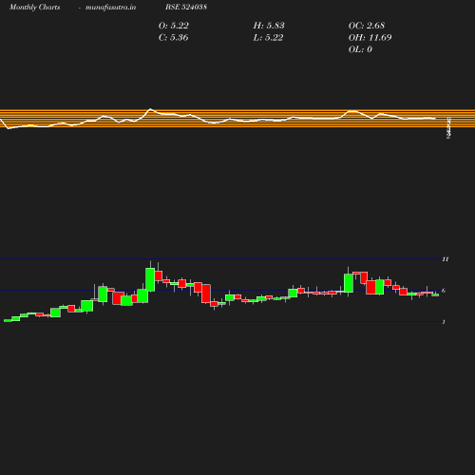475x475 pixels.
Task: Select the OL: 0 value
Action: pos(360,49)
